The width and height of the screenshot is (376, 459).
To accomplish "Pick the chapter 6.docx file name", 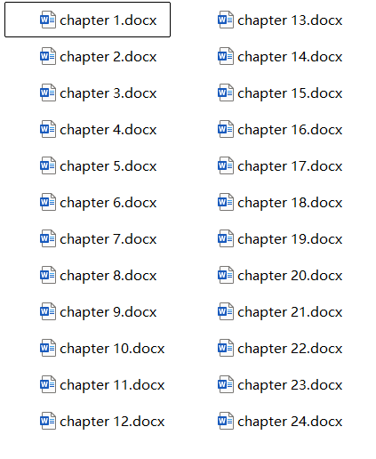I will (108, 203).
